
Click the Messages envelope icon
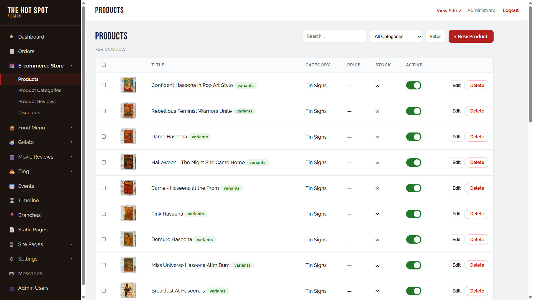click(12, 274)
